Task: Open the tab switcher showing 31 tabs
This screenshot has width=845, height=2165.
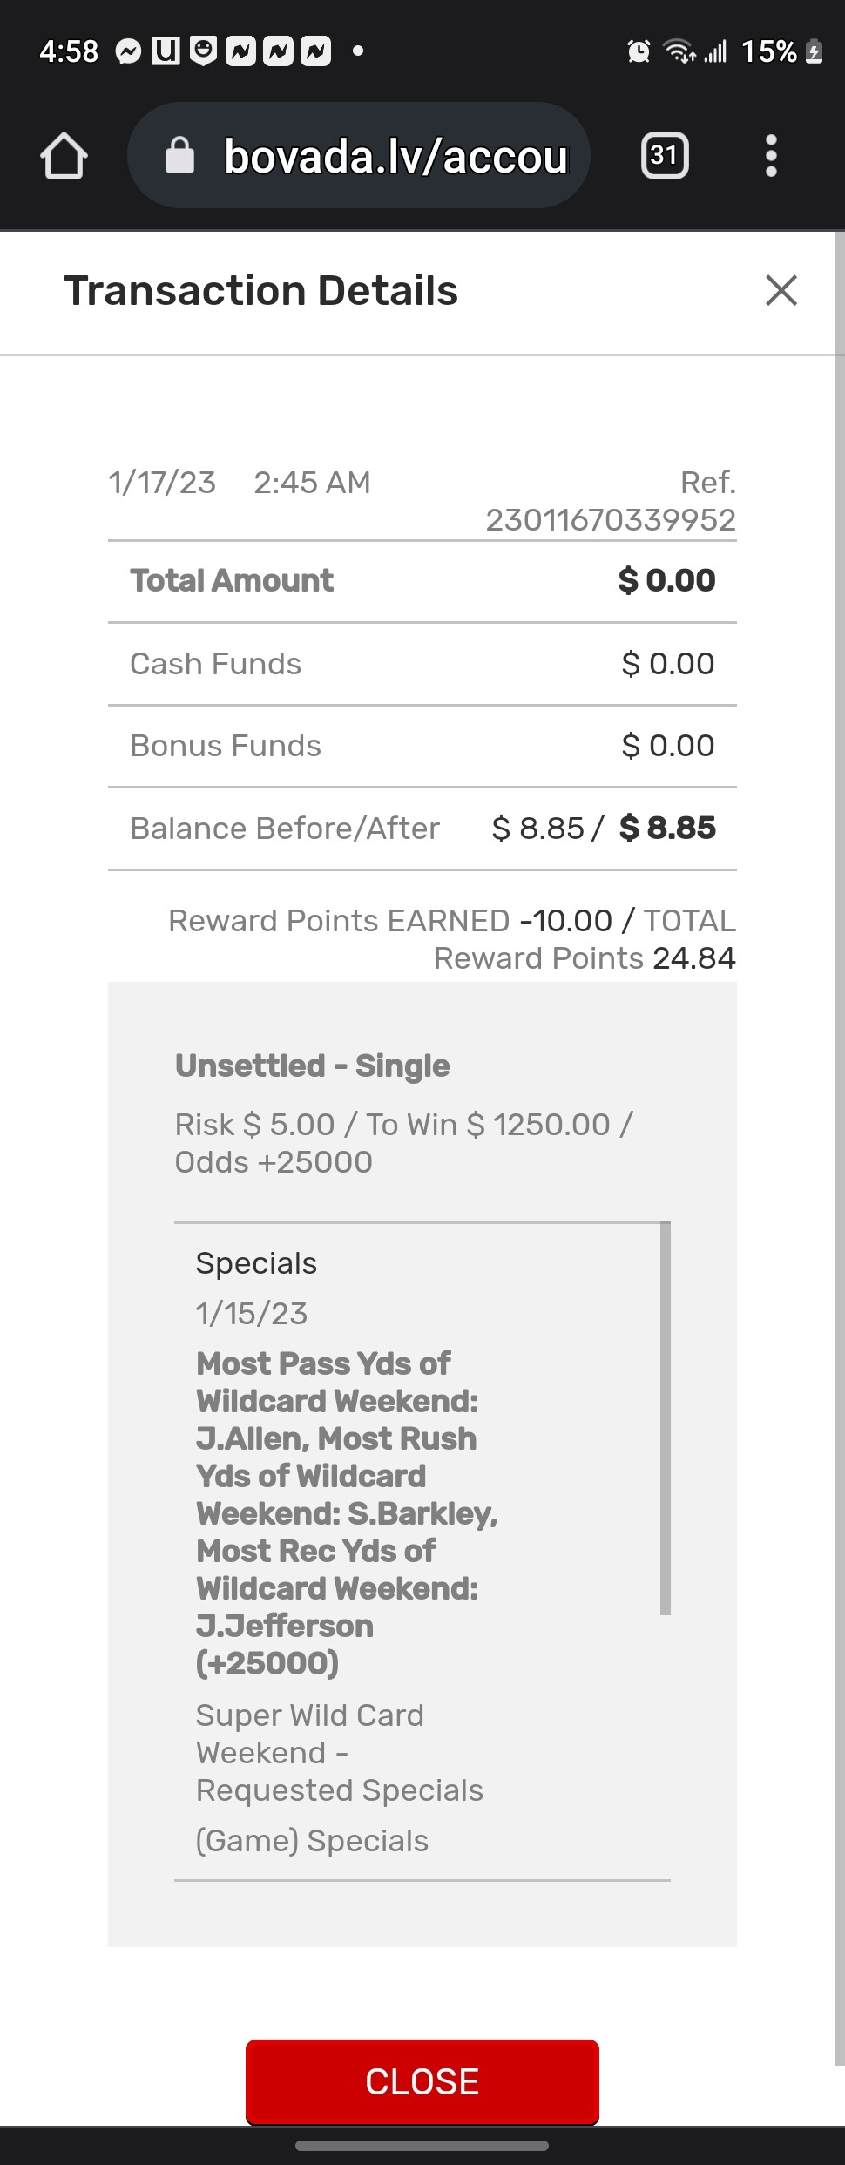Action: coord(665,156)
